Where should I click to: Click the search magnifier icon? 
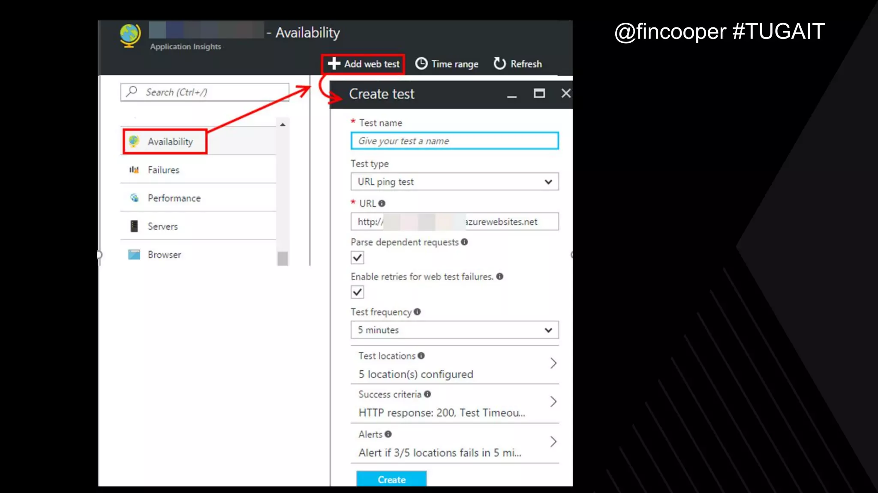point(132,91)
